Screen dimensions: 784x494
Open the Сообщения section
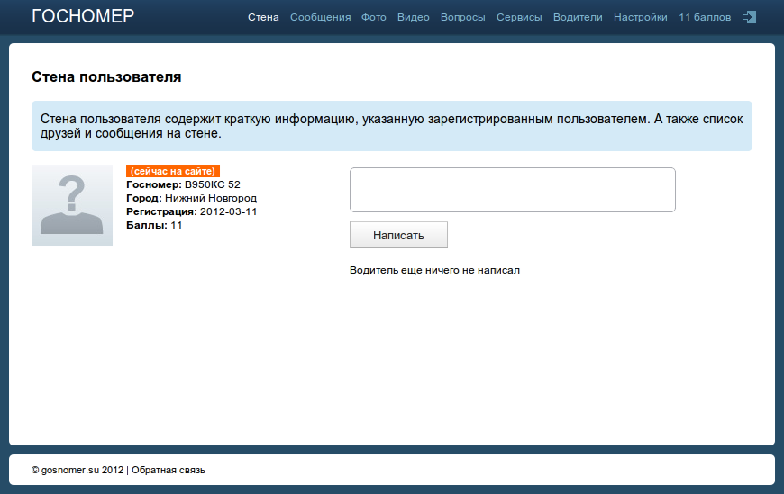pos(320,17)
